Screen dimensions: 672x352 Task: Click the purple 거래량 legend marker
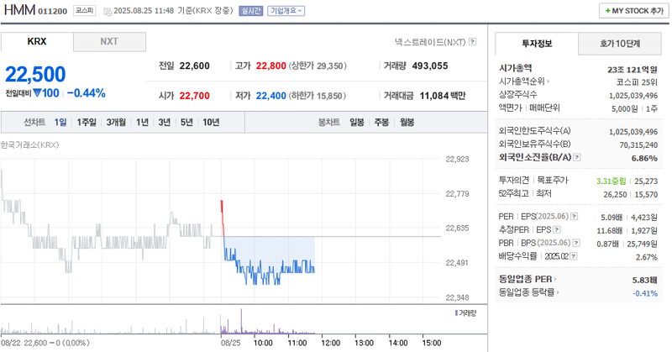click(456, 313)
